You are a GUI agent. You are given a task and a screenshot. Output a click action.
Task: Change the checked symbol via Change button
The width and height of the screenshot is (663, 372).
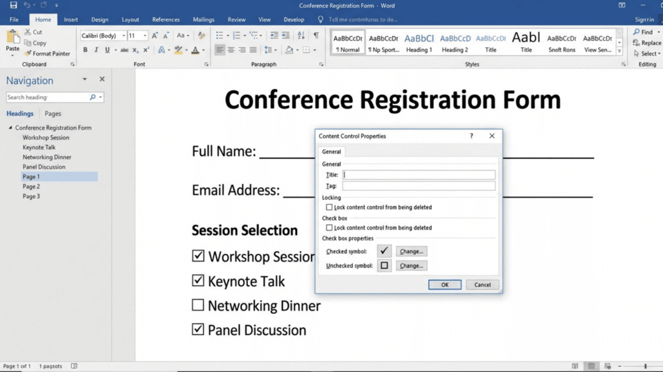tap(412, 251)
